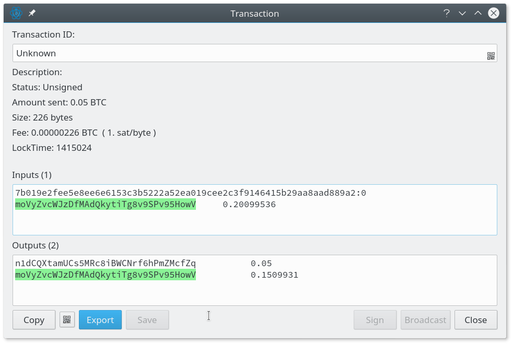The image size is (513, 345).
Task: Click the input transaction hash line
Action: click(190, 193)
